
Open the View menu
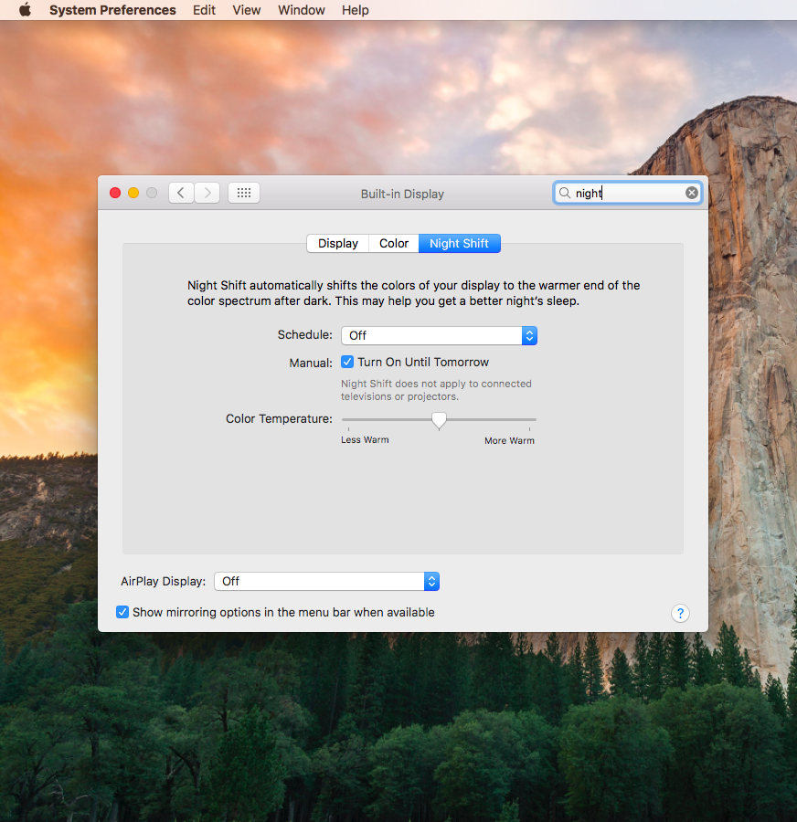(x=247, y=10)
